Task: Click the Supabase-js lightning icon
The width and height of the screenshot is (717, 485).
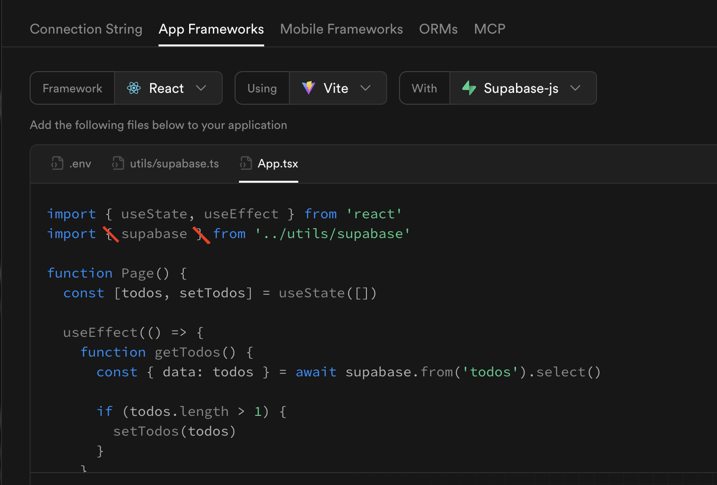Action: click(x=469, y=88)
